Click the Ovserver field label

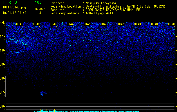pyautogui.click(x=57, y=3)
